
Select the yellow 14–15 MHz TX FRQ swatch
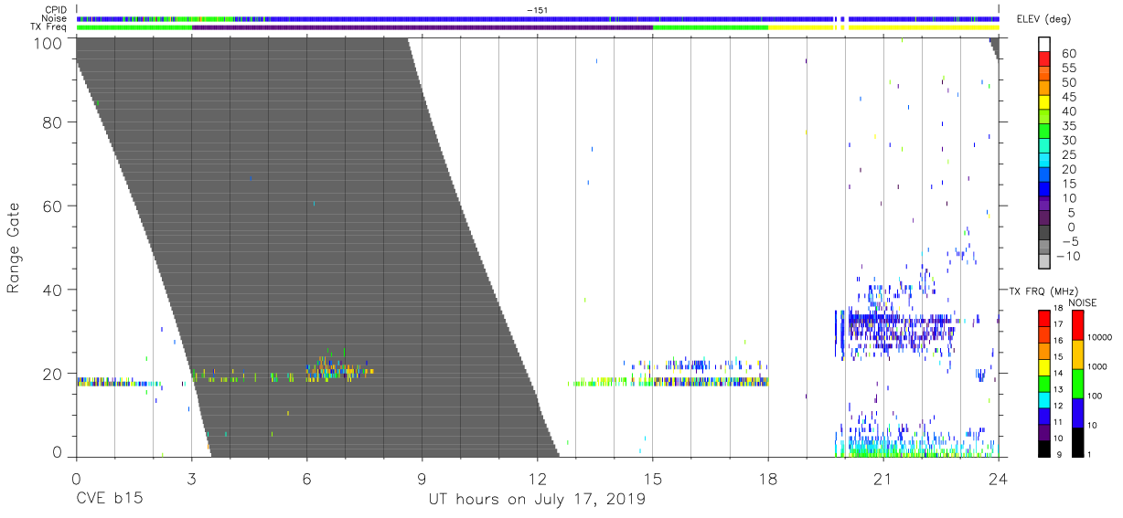tap(1044, 367)
